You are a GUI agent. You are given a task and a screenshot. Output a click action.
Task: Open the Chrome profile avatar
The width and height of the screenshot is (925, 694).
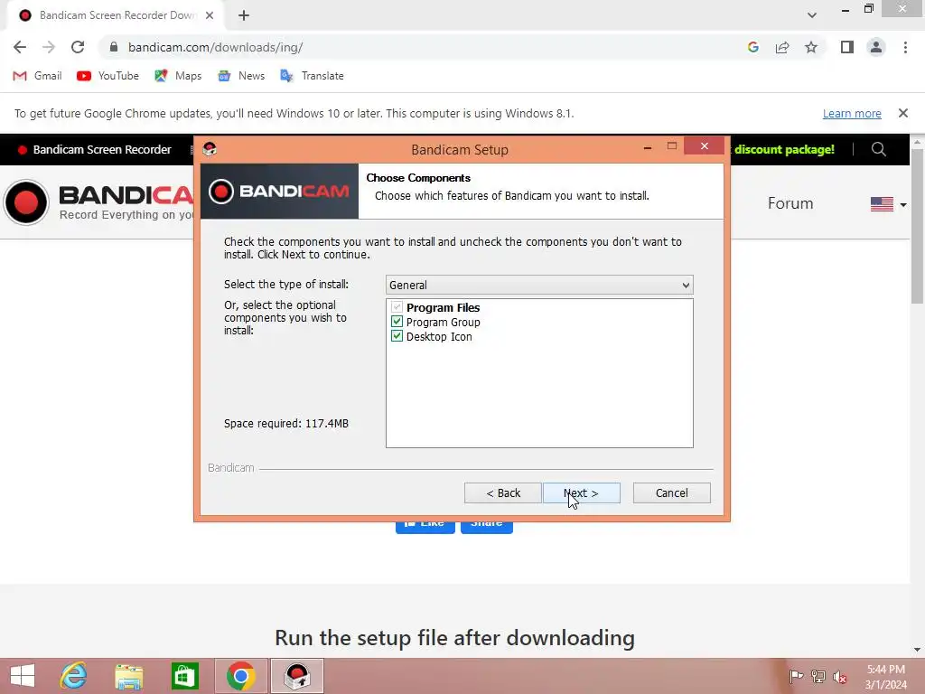pyautogui.click(x=876, y=47)
